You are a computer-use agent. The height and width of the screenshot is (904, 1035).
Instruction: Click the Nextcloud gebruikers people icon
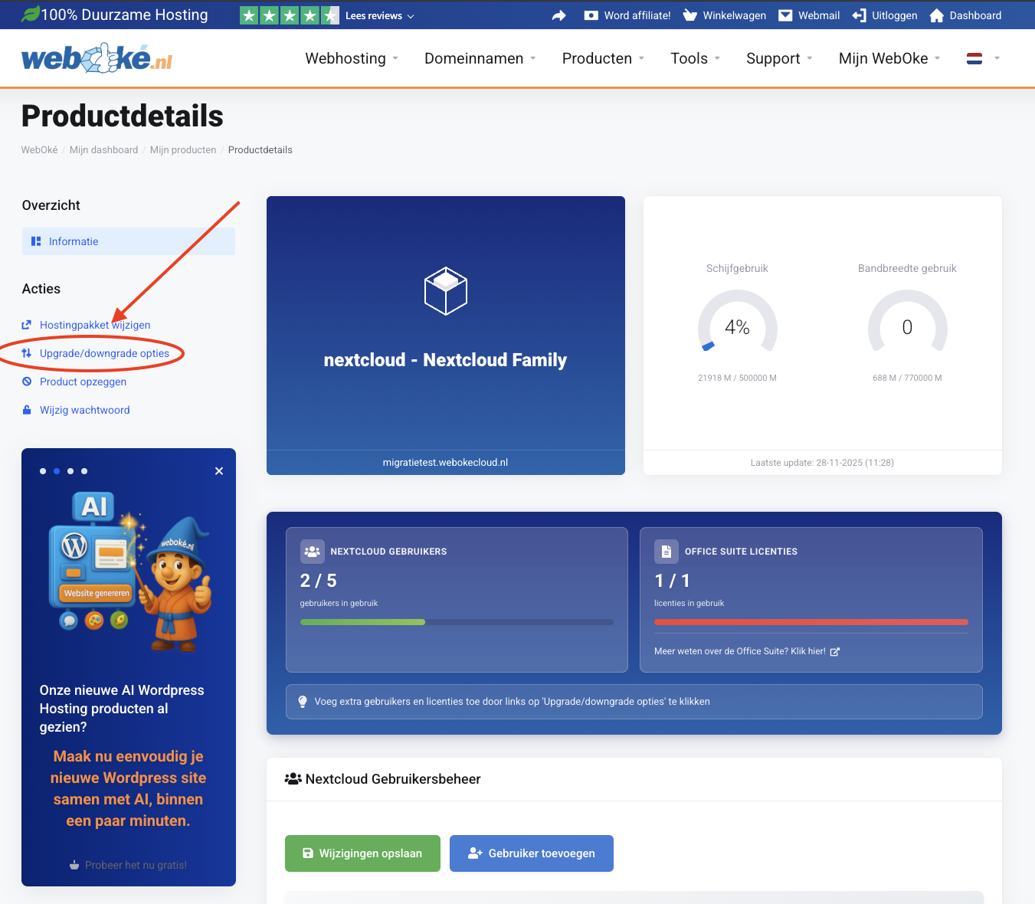pyautogui.click(x=312, y=552)
